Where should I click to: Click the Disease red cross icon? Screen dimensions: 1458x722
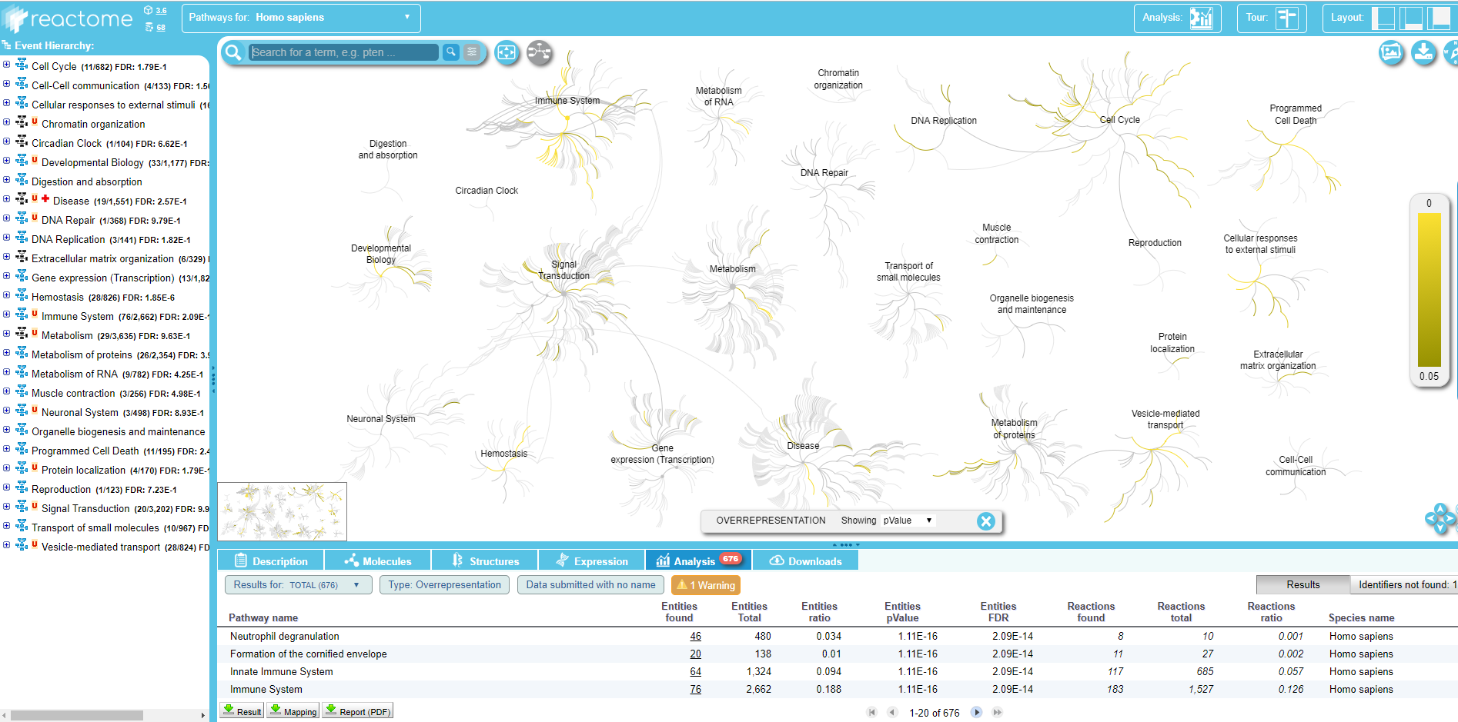(x=45, y=198)
